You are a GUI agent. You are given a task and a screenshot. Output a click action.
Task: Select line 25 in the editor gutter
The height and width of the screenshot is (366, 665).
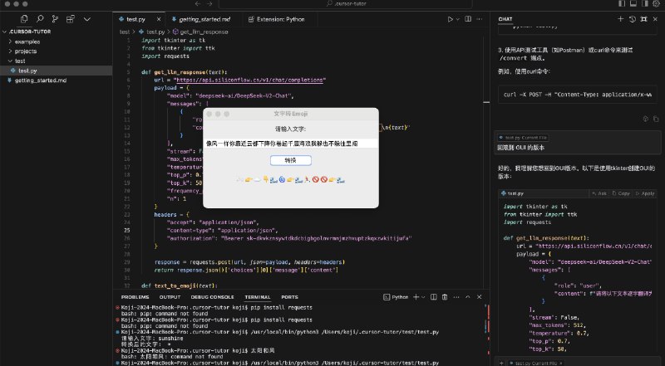coord(127,231)
